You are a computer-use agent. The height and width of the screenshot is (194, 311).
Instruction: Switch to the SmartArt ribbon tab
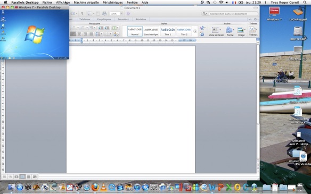pyautogui.click(x=123, y=19)
